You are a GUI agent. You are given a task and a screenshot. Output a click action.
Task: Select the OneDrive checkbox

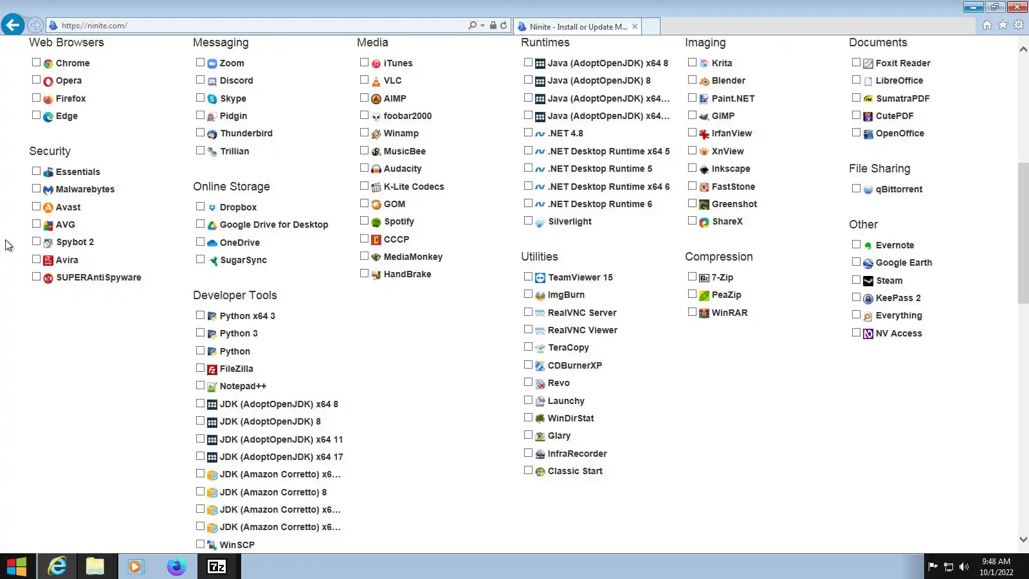(201, 242)
